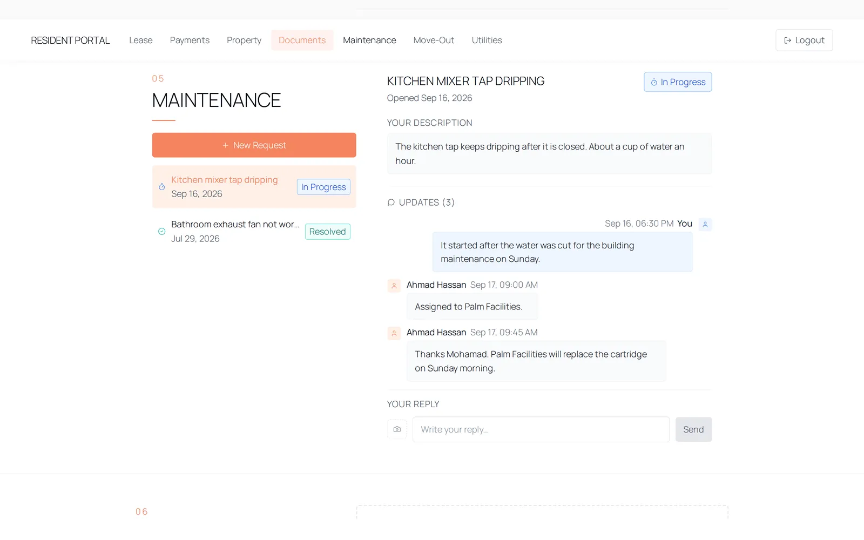Click the timer icon in the header In Progress badge
This screenshot has width=864, height=540.
pos(654,82)
